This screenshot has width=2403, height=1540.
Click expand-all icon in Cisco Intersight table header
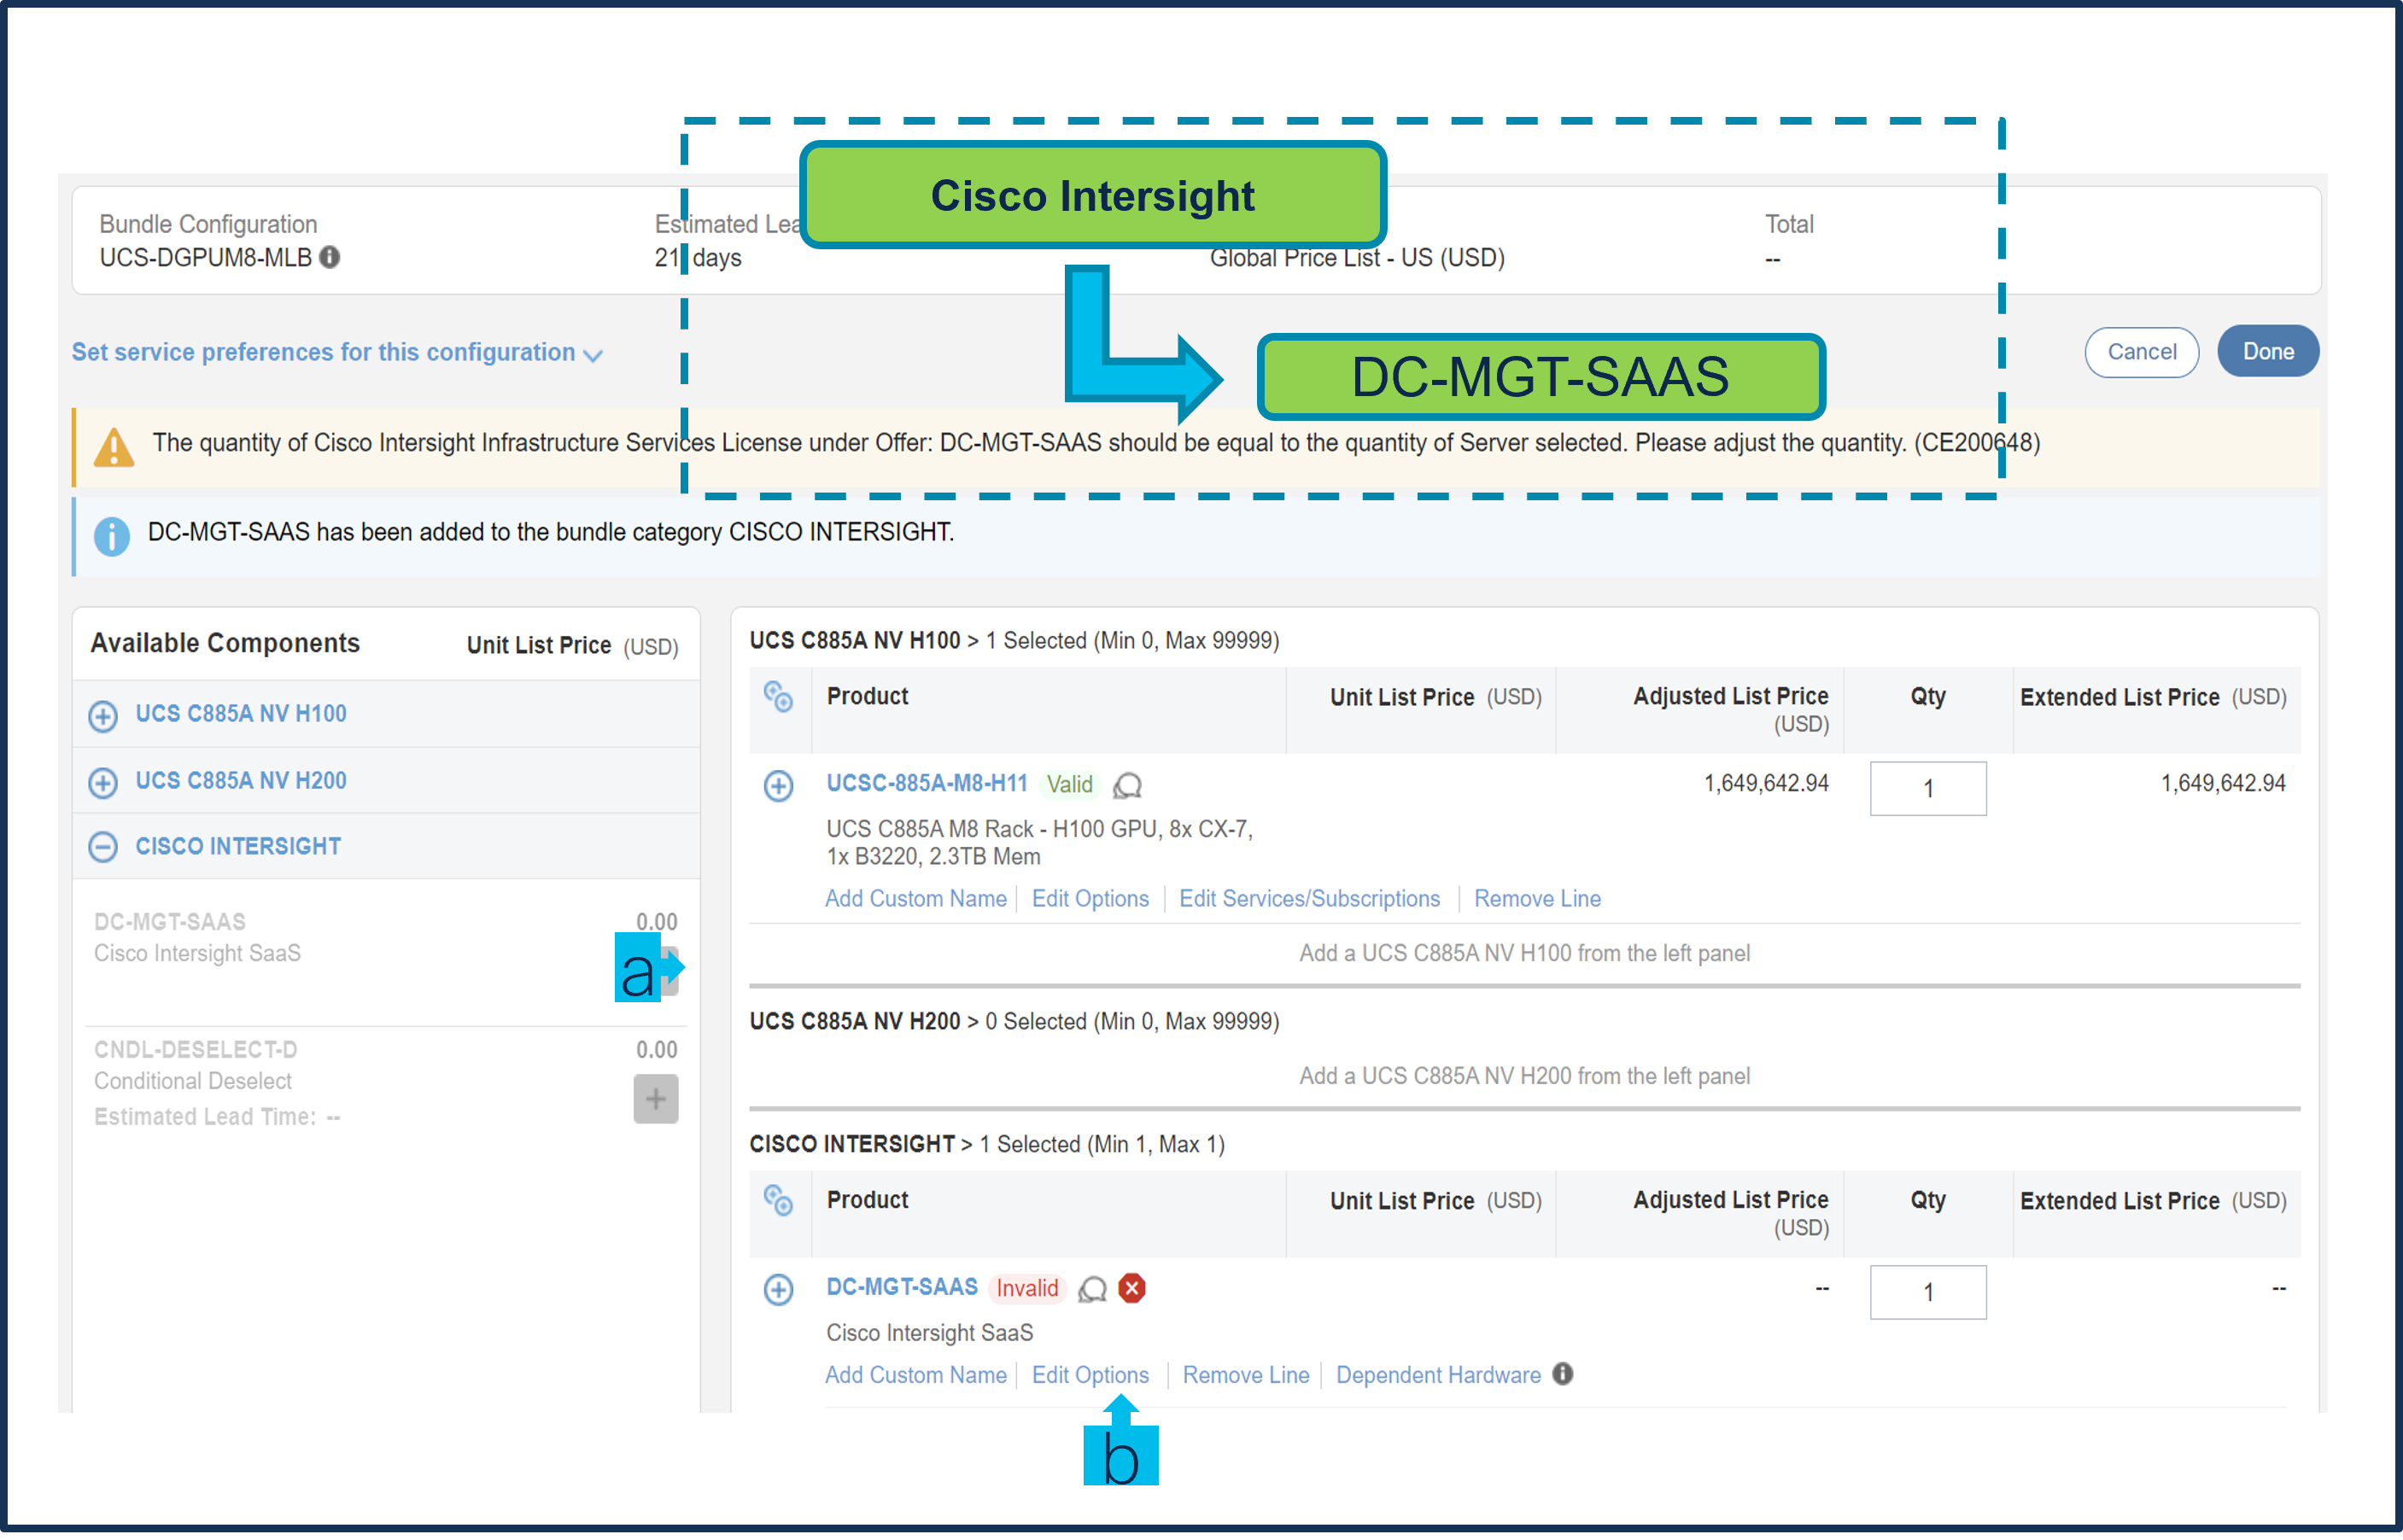tap(778, 1200)
